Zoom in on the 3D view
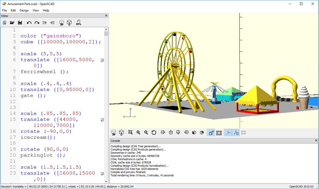The height and width of the screenshot is (189, 319). point(138,132)
